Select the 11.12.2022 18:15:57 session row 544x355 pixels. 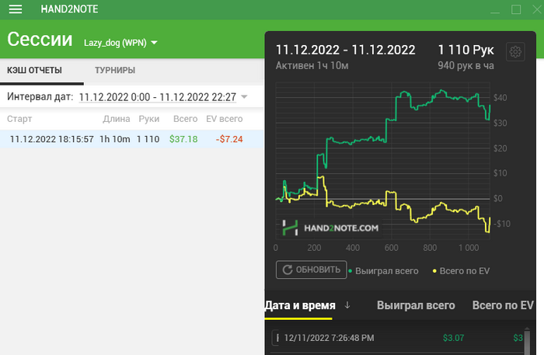132,139
